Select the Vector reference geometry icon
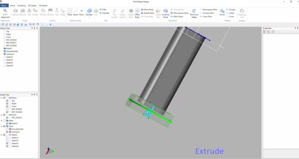Image resolution: width=299 pixels, height=159 pixels. [76, 12]
